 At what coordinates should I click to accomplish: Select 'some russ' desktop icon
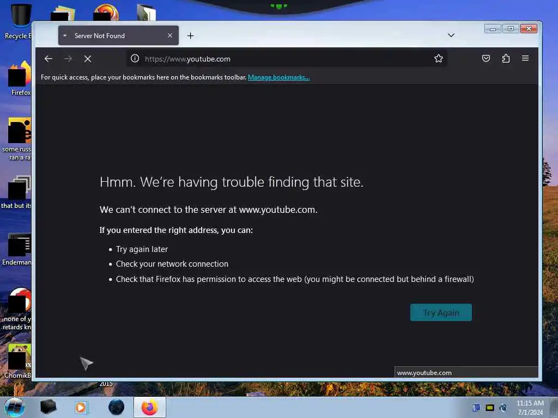(17, 139)
